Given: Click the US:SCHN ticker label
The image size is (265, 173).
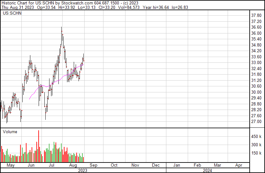Looking at the screenshot, I should tap(12, 13).
